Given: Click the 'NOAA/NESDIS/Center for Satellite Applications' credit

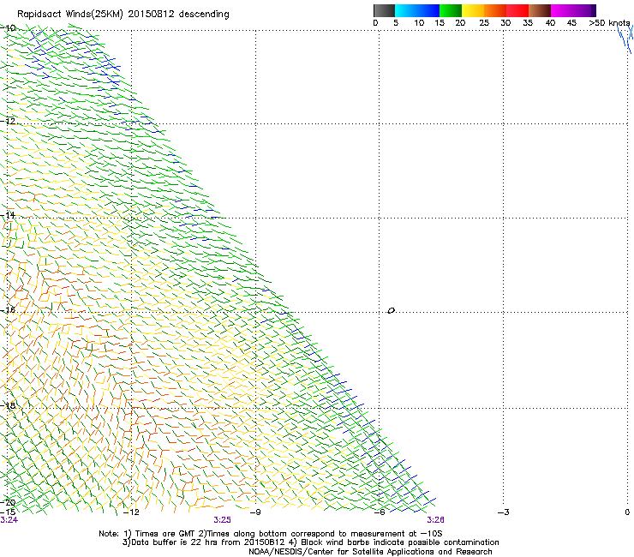Looking at the screenshot, I should (370, 552).
